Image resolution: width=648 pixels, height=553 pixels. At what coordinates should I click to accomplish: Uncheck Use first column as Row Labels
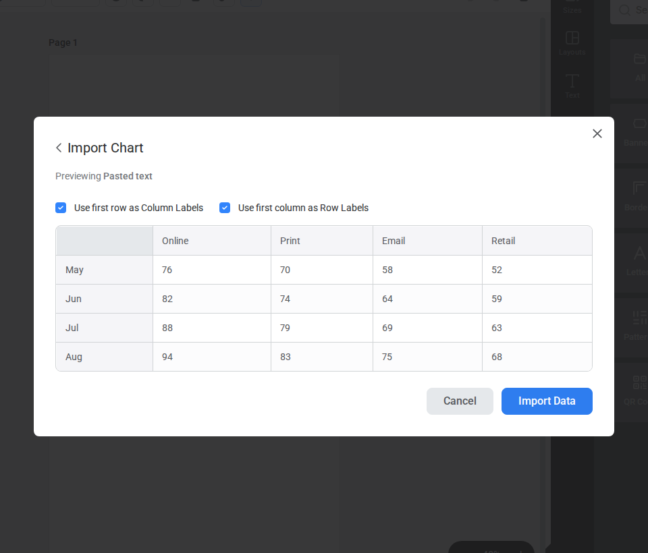point(225,208)
